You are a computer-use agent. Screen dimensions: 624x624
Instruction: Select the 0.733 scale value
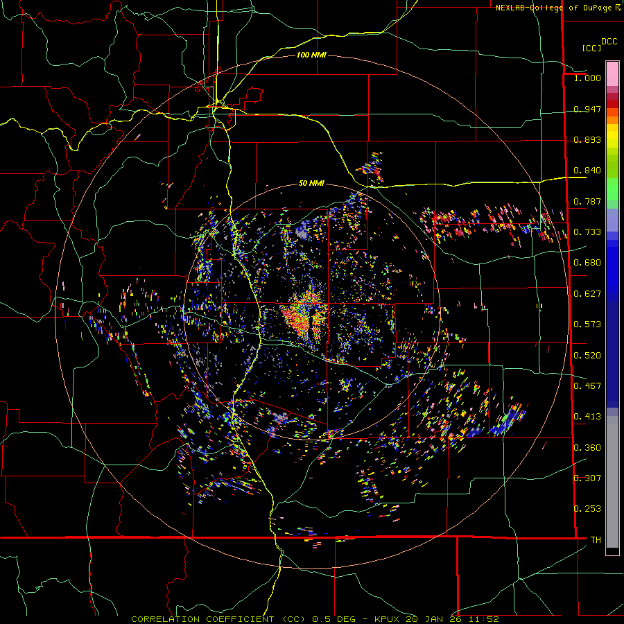coord(587,232)
